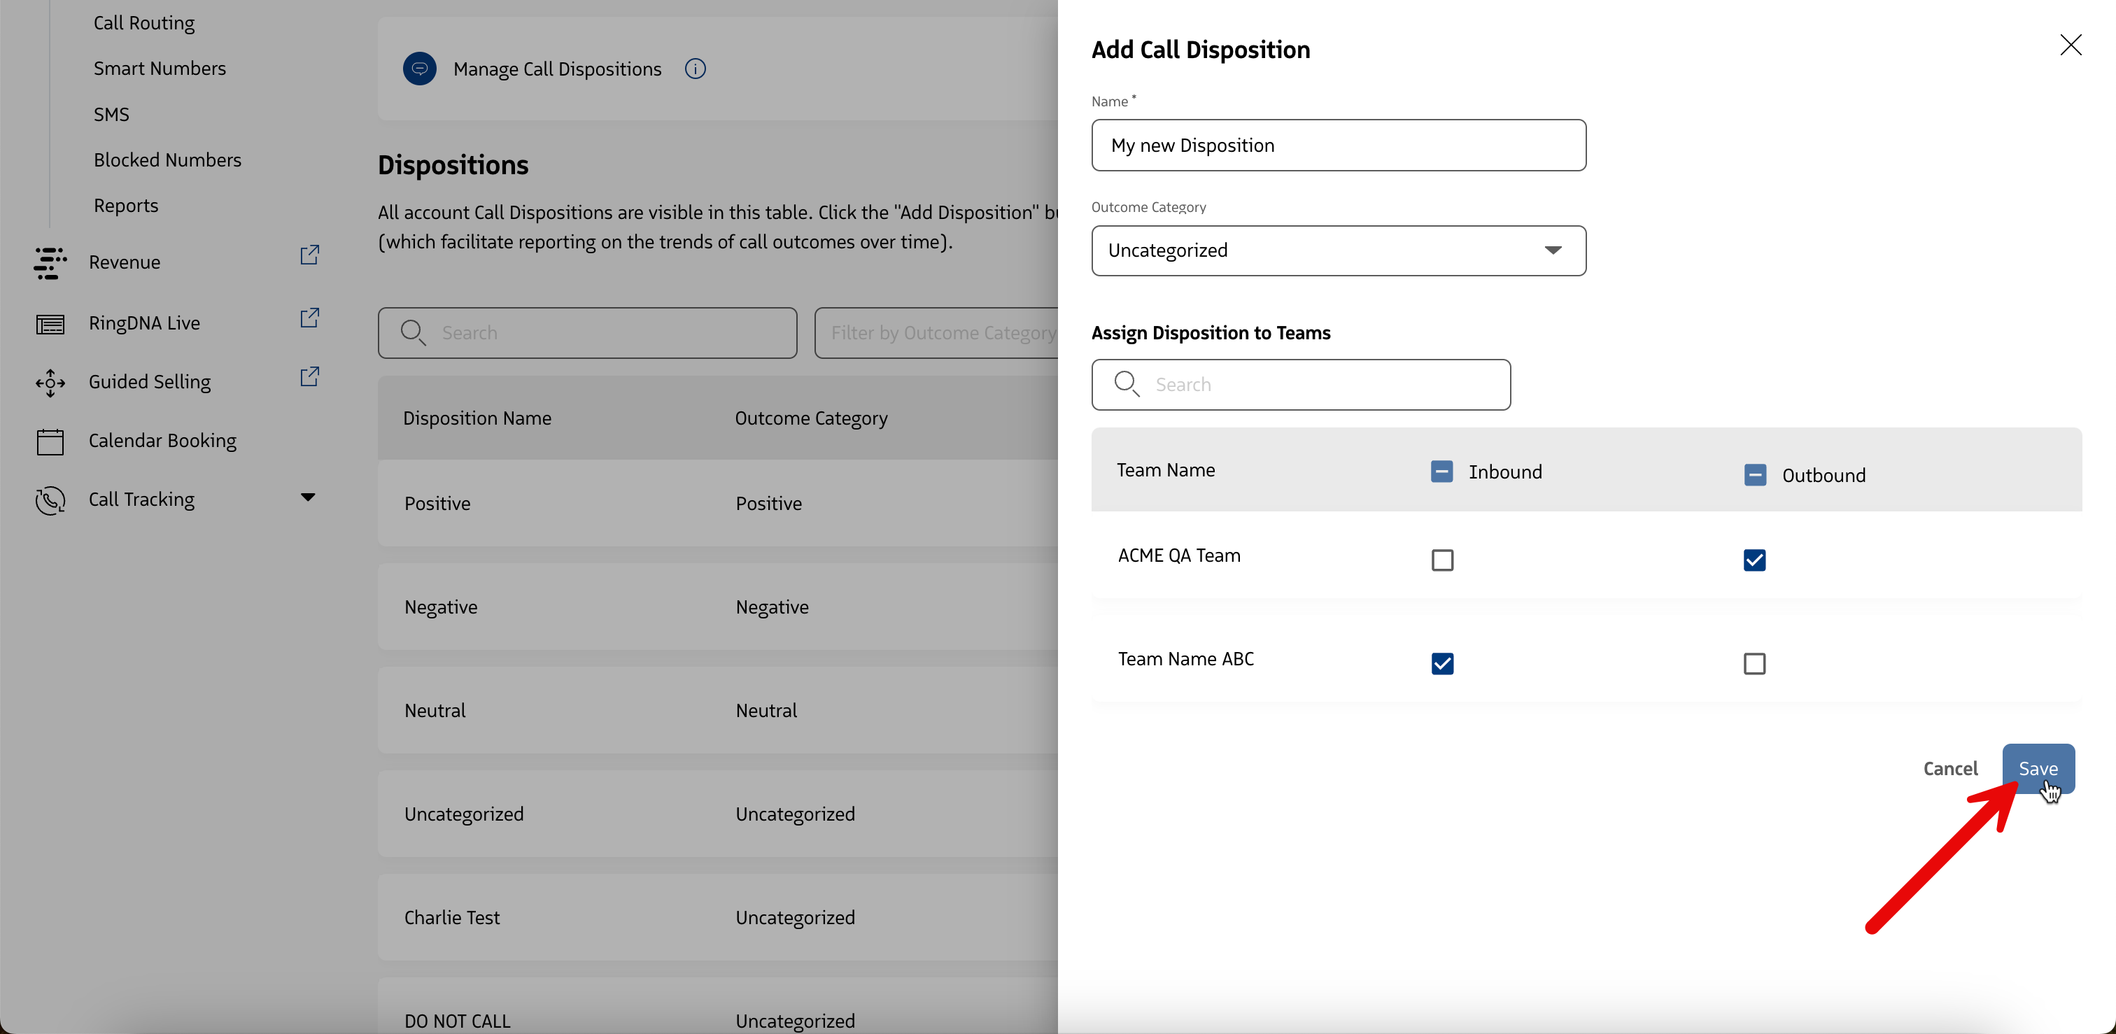Viewport: 2116px width, 1034px height.
Task: Open the Smart Numbers menu item
Action: (160, 69)
